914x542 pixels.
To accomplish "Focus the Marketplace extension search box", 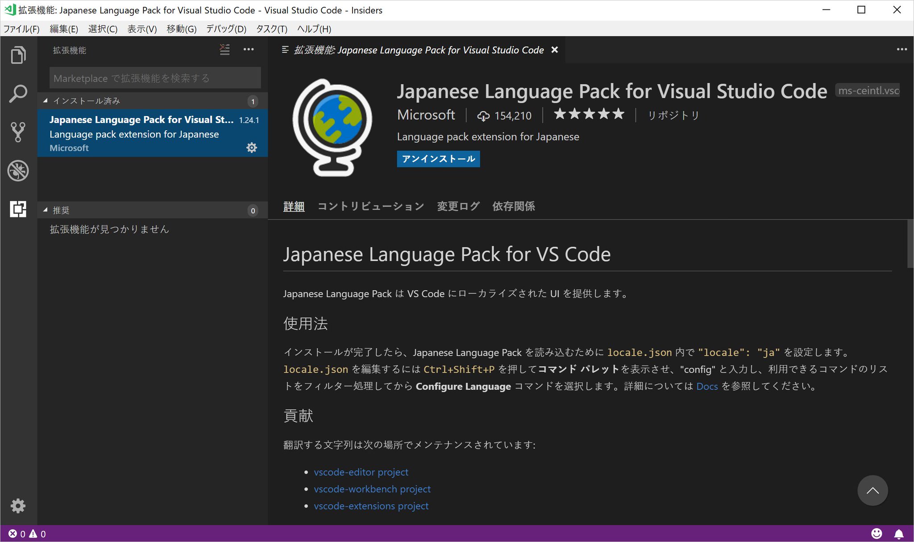I will (x=155, y=78).
